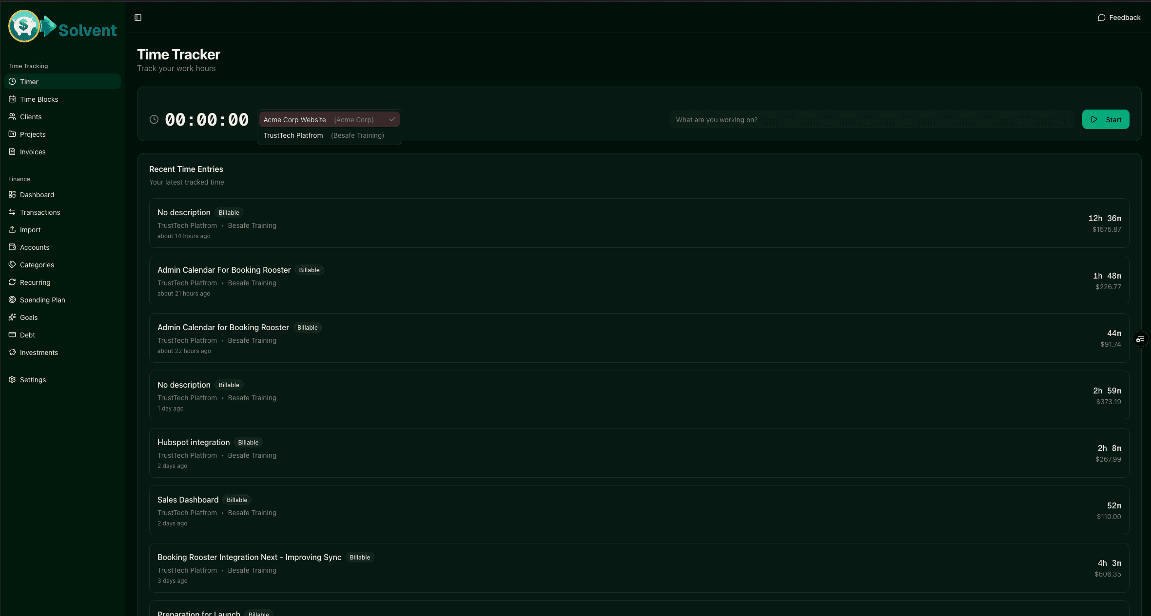This screenshot has height=616, width=1151.
Task: Focus the 'What are you working on?' field
Action: point(873,119)
